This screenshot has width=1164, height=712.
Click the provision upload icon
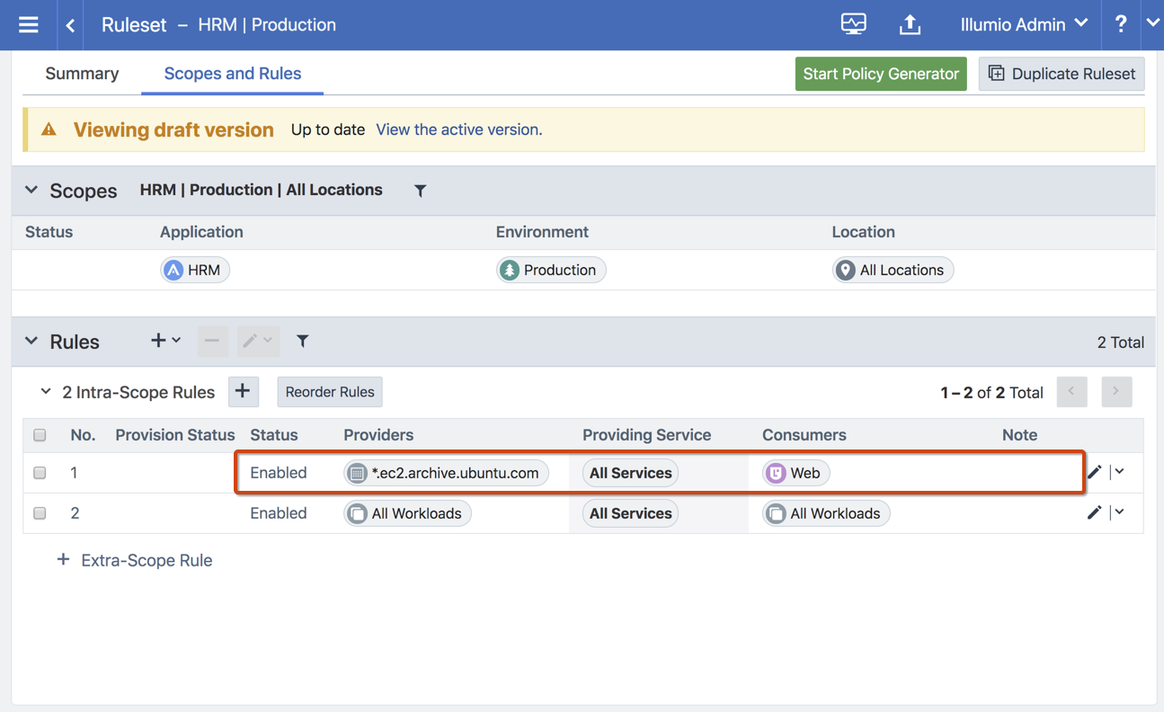pyautogui.click(x=910, y=24)
